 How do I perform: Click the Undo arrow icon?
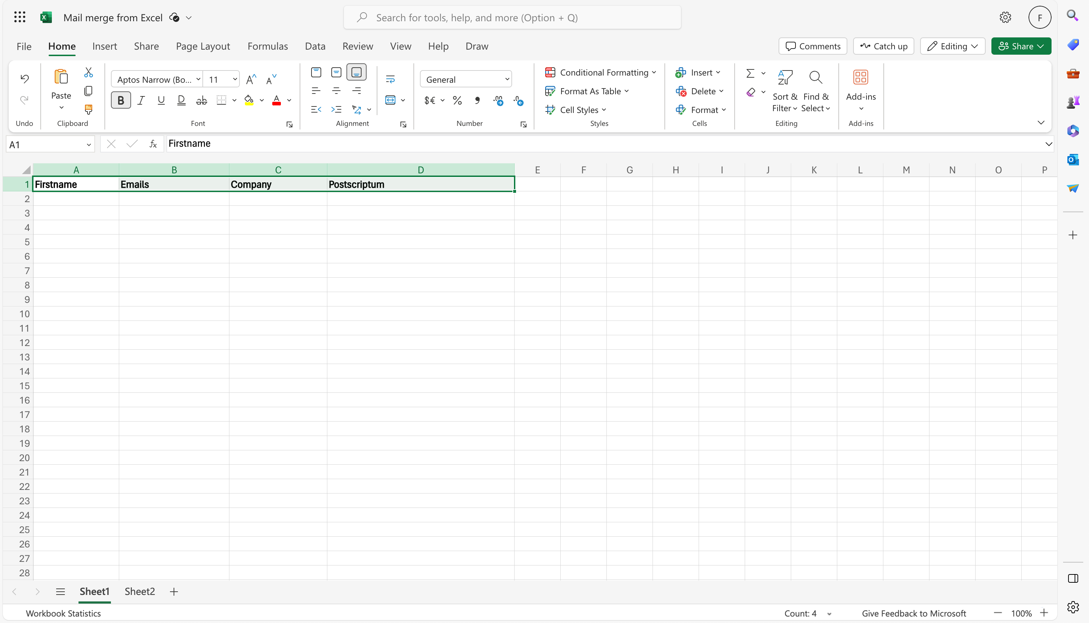tap(24, 79)
